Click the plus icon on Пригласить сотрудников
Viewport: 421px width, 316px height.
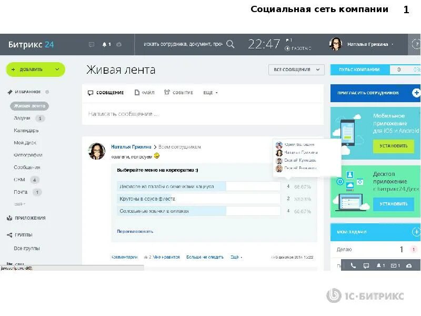click(x=416, y=93)
